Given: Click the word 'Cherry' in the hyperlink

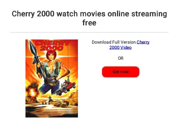Looking at the screenshot, I should pos(143,42).
